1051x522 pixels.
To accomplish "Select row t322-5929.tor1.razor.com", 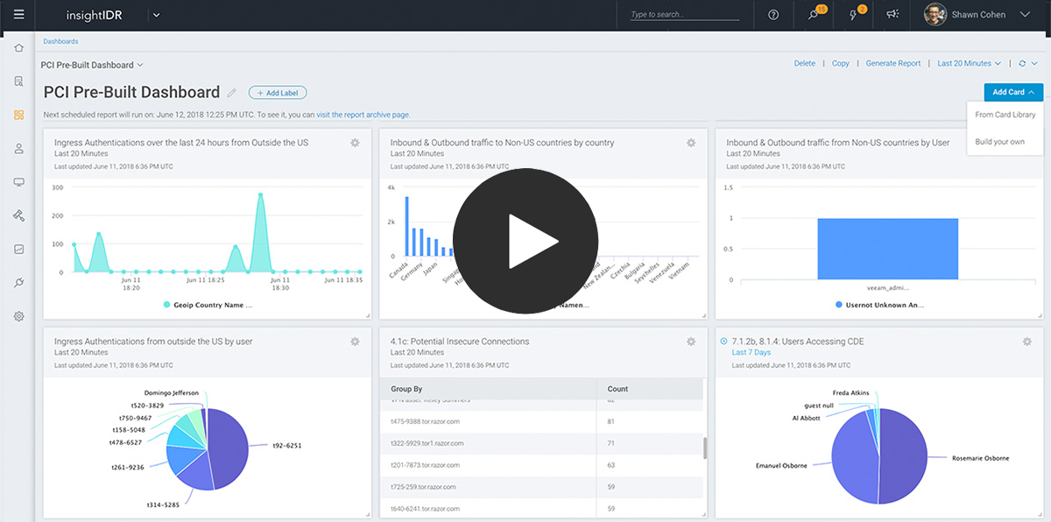I will (x=541, y=443).
